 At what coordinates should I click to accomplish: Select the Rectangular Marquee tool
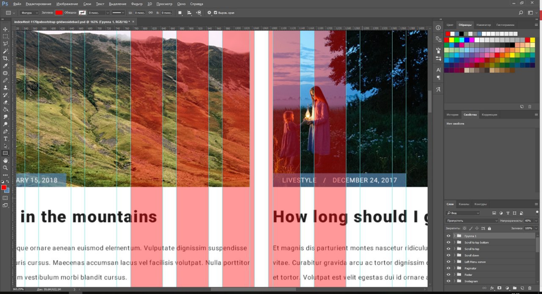pyautogui.click(x=6, y=36)
